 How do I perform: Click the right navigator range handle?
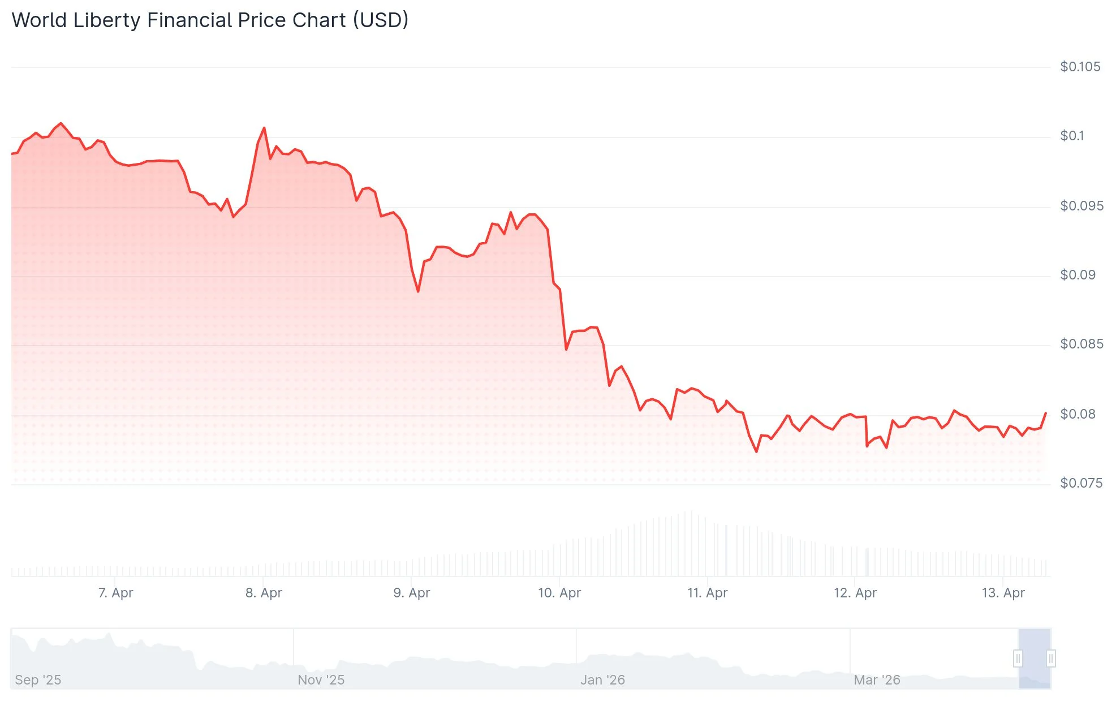tap(1051, 658)
